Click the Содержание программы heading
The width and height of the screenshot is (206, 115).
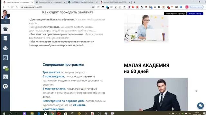pos(63,65)
